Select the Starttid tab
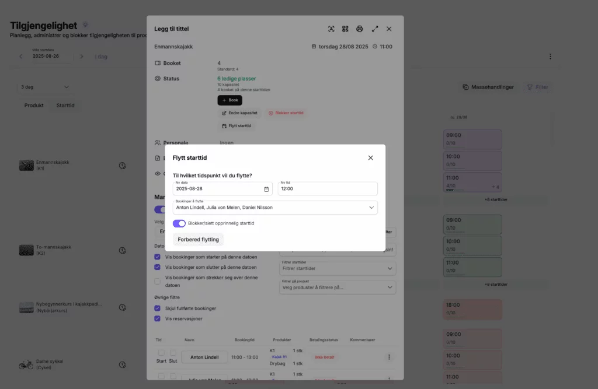598x389 pixels. point(65,106)
